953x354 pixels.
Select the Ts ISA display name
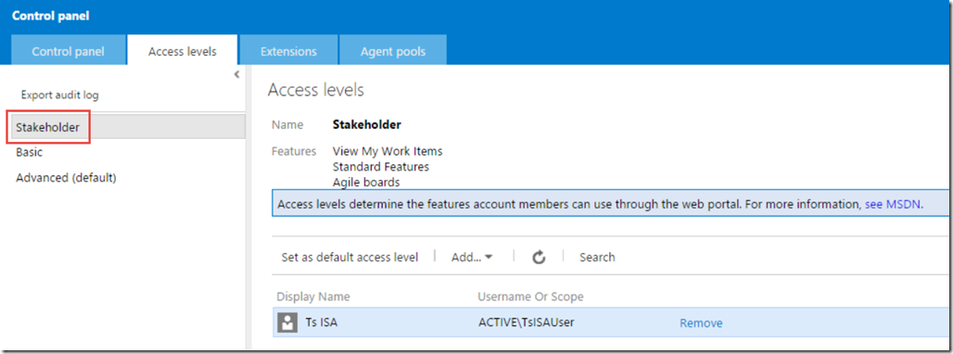tap(321, 323)
